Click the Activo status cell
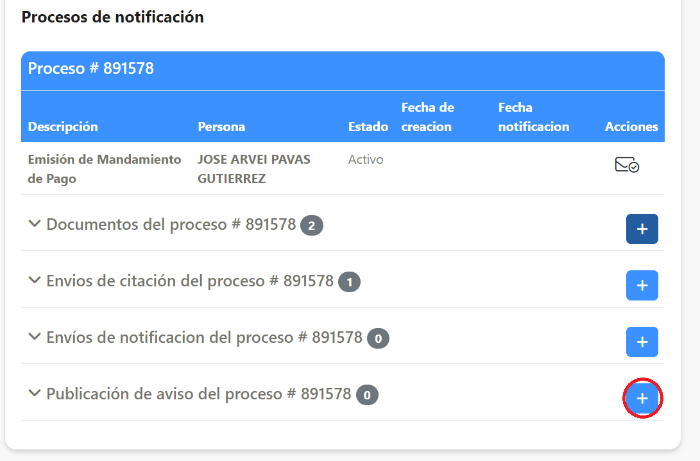 pos(366,159)
